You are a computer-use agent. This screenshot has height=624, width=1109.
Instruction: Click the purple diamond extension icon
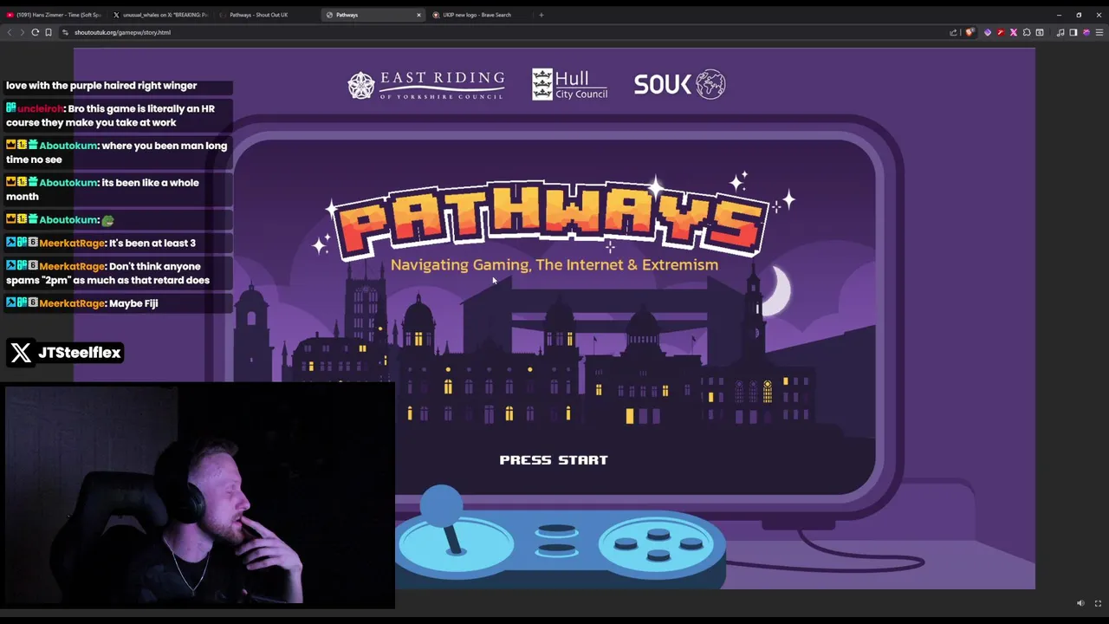(x=988, y=32)
